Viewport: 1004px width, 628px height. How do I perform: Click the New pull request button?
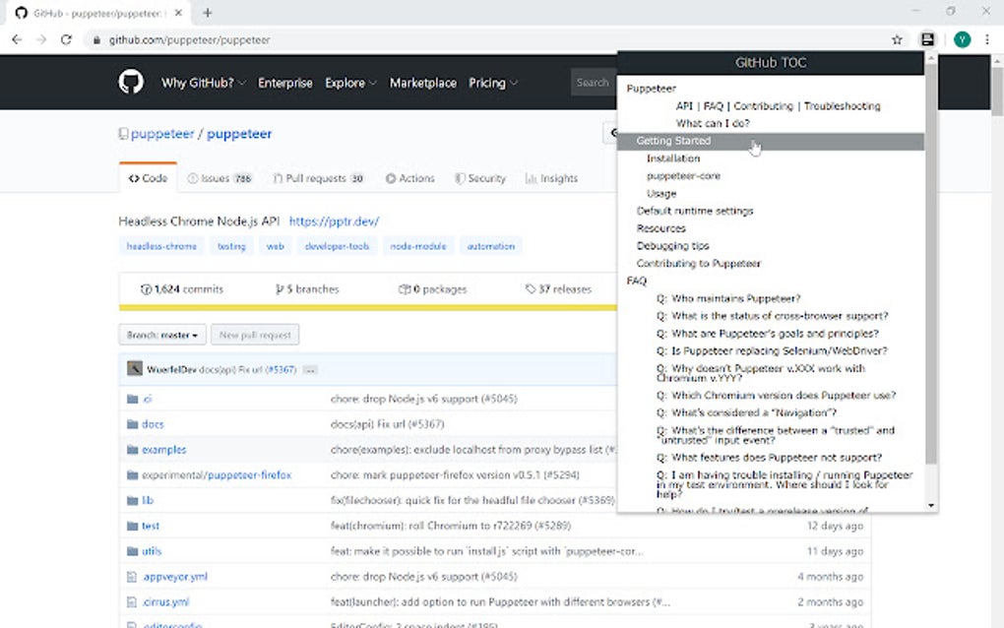254,335
